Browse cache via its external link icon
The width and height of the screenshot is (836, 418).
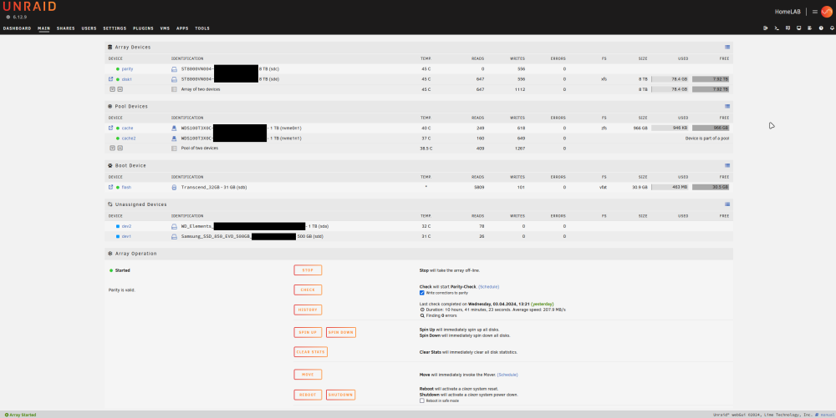111,128
